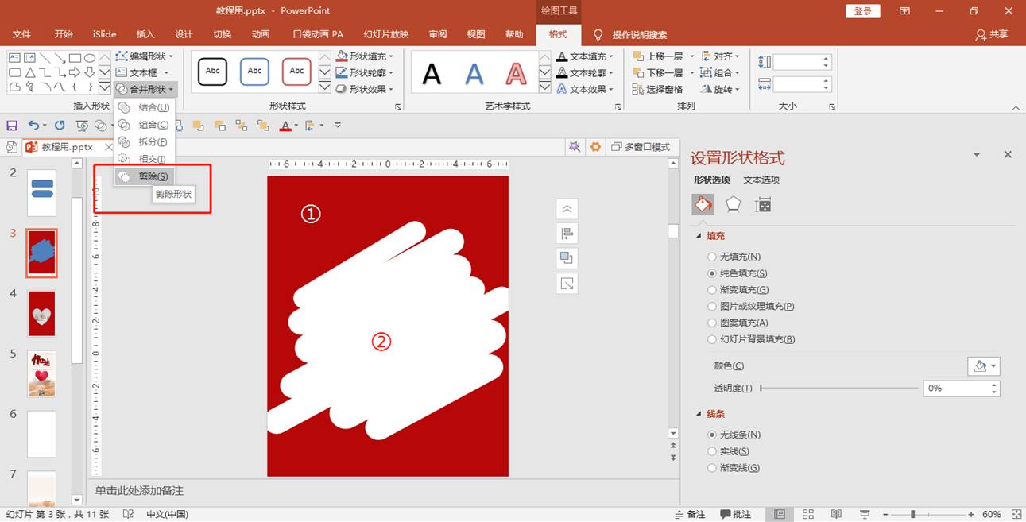
Task: Open the 动画 ribbon tab
Action: tap(260, 34)
